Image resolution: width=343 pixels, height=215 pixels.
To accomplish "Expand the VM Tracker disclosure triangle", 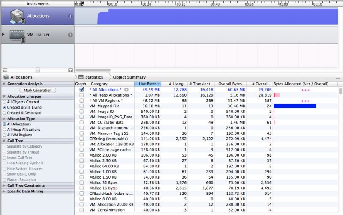I will click(3, 35).
